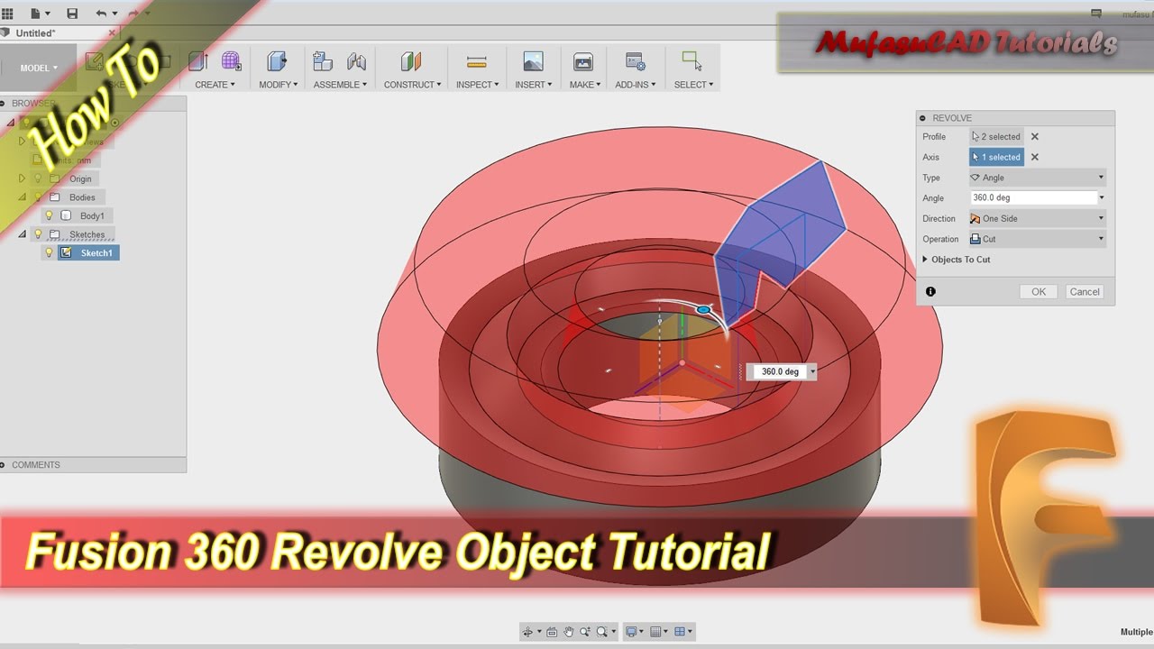Open the CREATE menu
Screen dimensions: 1154x649
(x=215, y=85)
